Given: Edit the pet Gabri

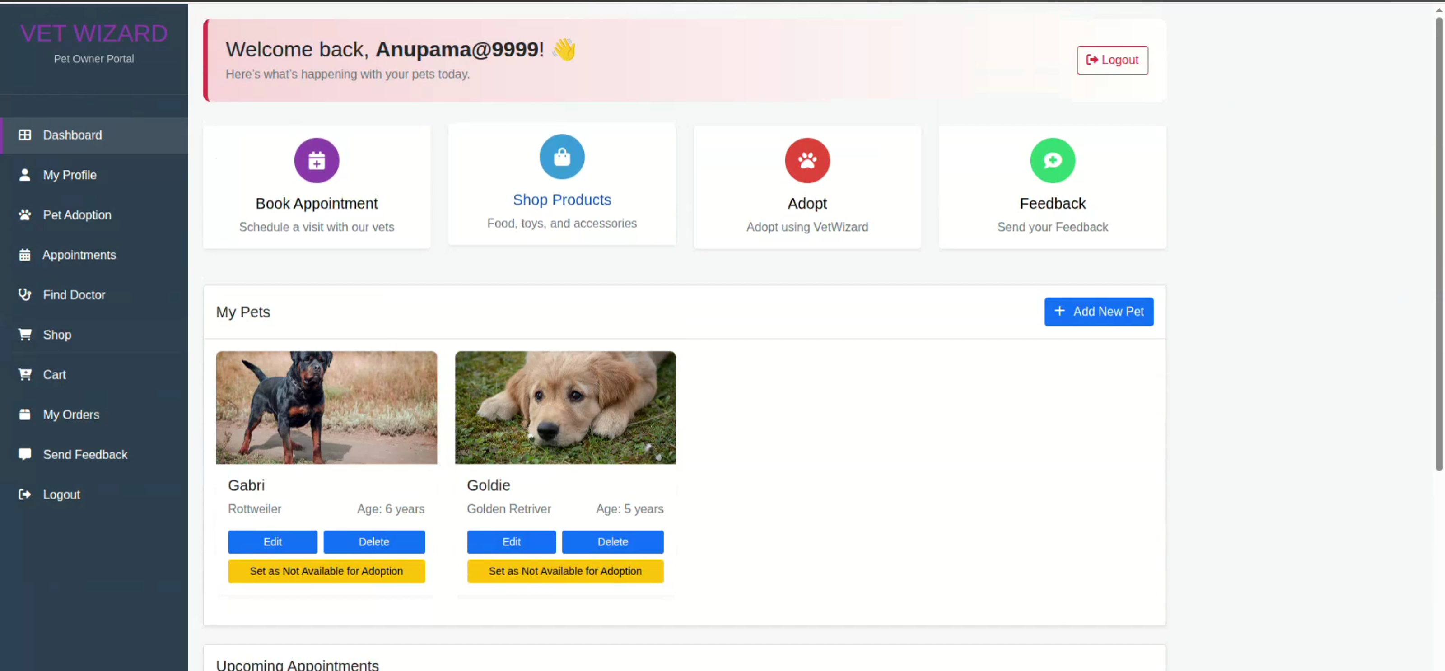Looking at the screenshot, I should 272,541.
